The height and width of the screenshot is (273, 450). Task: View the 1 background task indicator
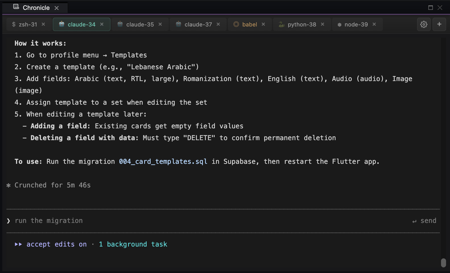pyautogui.click(x=133, y=244)
